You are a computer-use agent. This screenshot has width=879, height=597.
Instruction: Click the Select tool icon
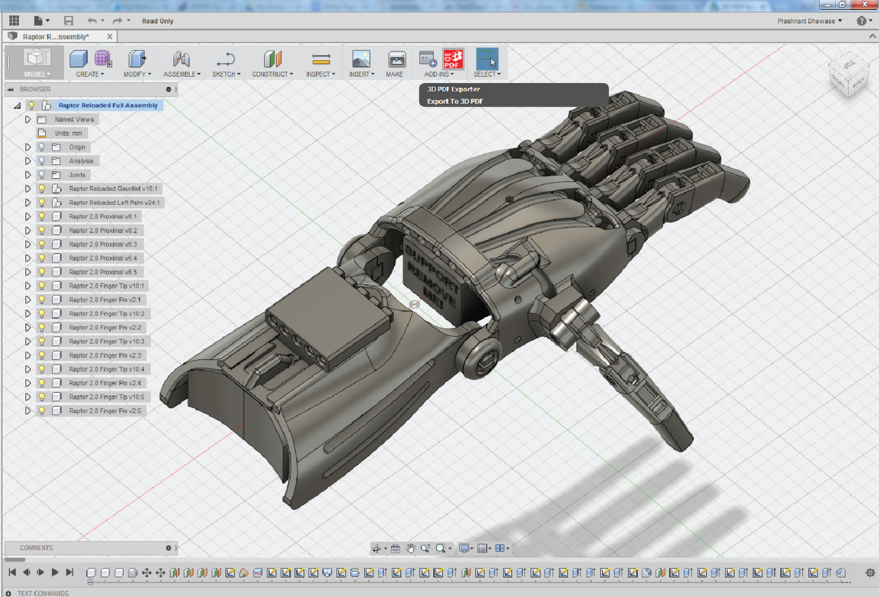click(x=487, y=59)
